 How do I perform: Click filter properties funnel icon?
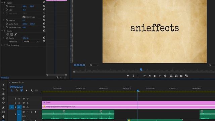tap(57, 78)
